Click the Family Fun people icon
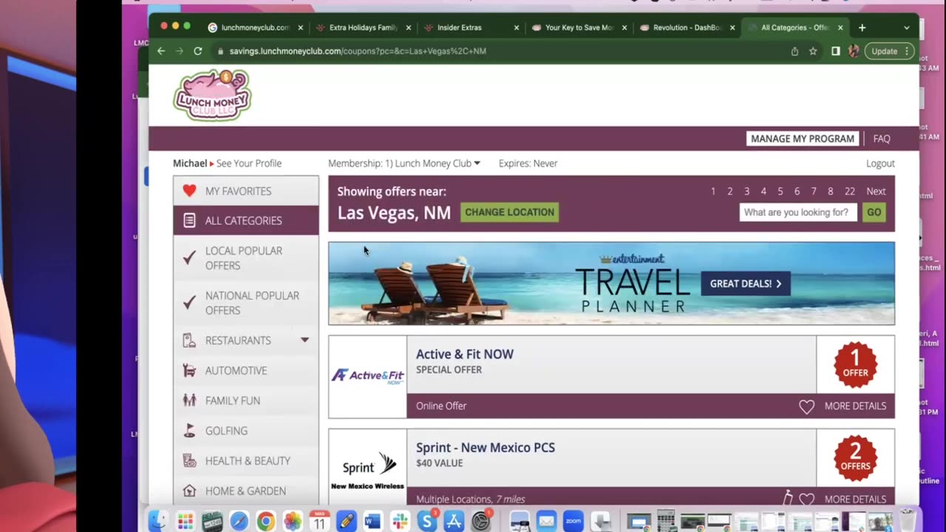This screenshot has width=946, height=532. pyautogui.click(x=189, y=400)
